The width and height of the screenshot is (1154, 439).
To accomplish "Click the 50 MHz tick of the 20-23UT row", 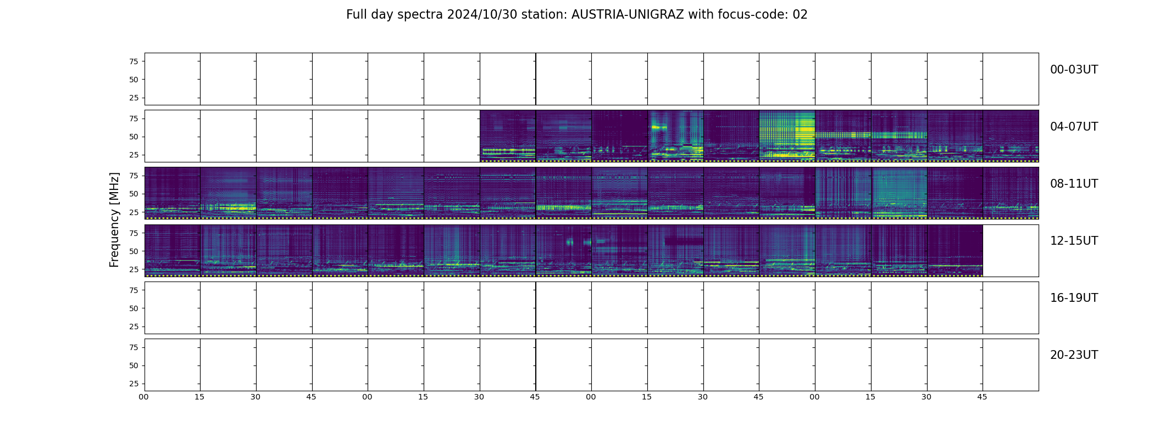I will (x=134, y=365).
